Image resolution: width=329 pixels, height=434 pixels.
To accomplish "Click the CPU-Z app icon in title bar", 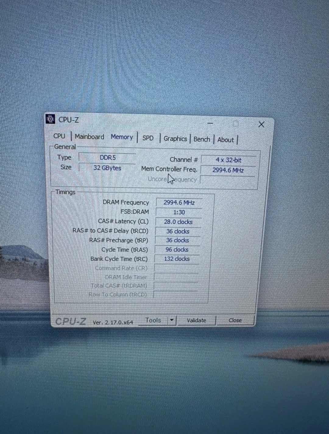I will point(50,119).
